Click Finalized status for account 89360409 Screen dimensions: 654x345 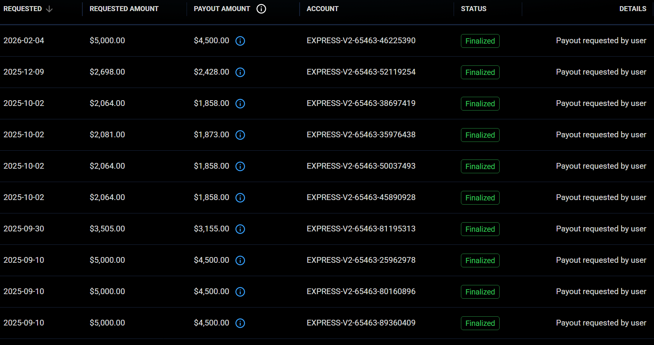click(480, 323)
